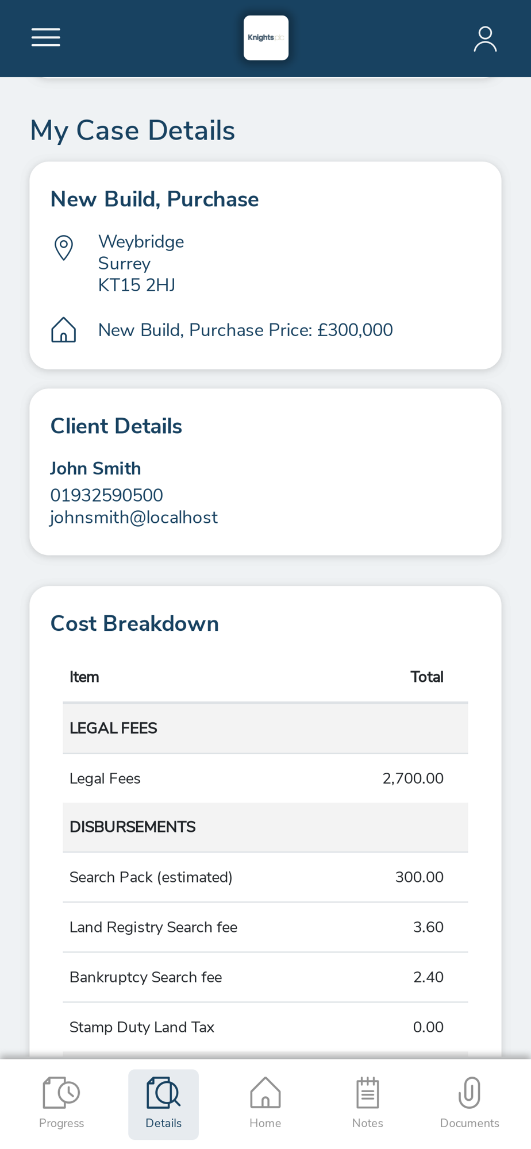The height and width of the screenshot is (1149, 531).
Task: Tap the Knights logo in header
Action: pyautogui.click(x=266, y=38)
